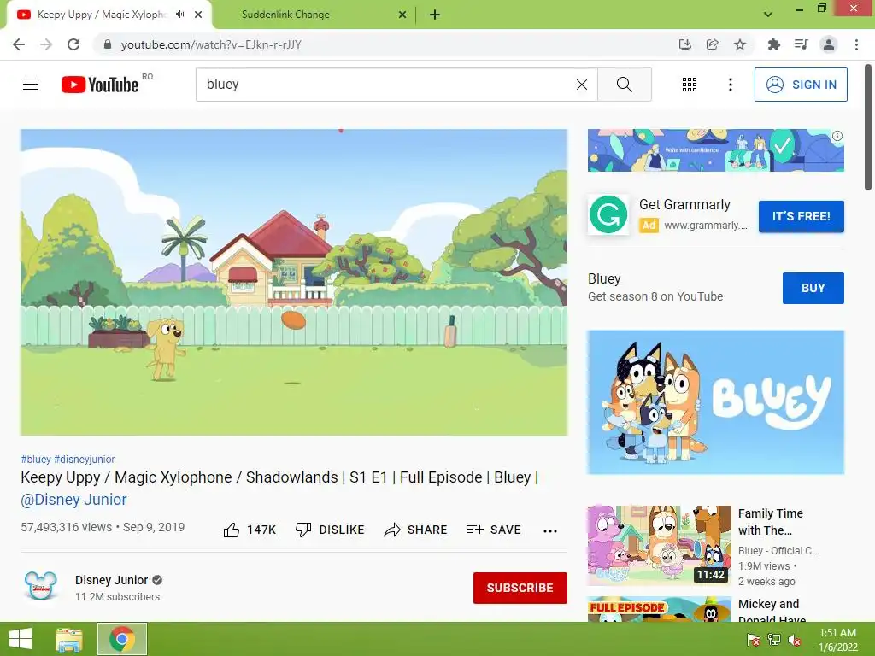Open the Chrome three-dot menu
Screen dimensions: 875x656
856,44
